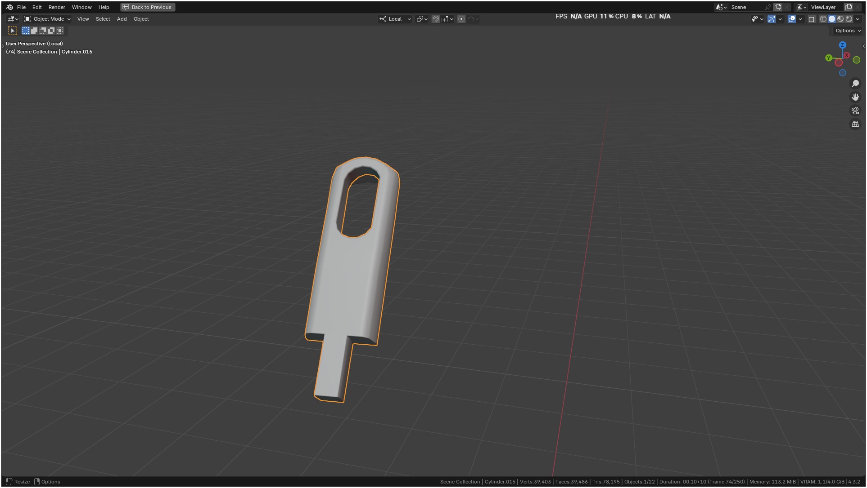Open the Add menu

click(122, 19)
